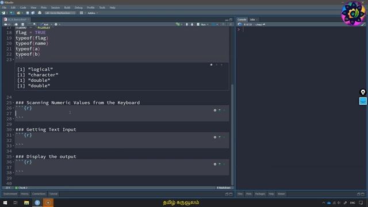The width and height of the screenshot is (368, 207).
Task: Place the cursor on empty line 32 in the chunk
Action: click(x=122, y=140)
